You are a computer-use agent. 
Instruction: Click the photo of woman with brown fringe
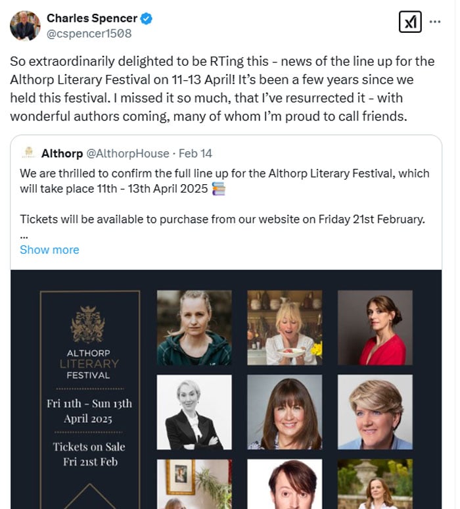(x=285, y=412)
